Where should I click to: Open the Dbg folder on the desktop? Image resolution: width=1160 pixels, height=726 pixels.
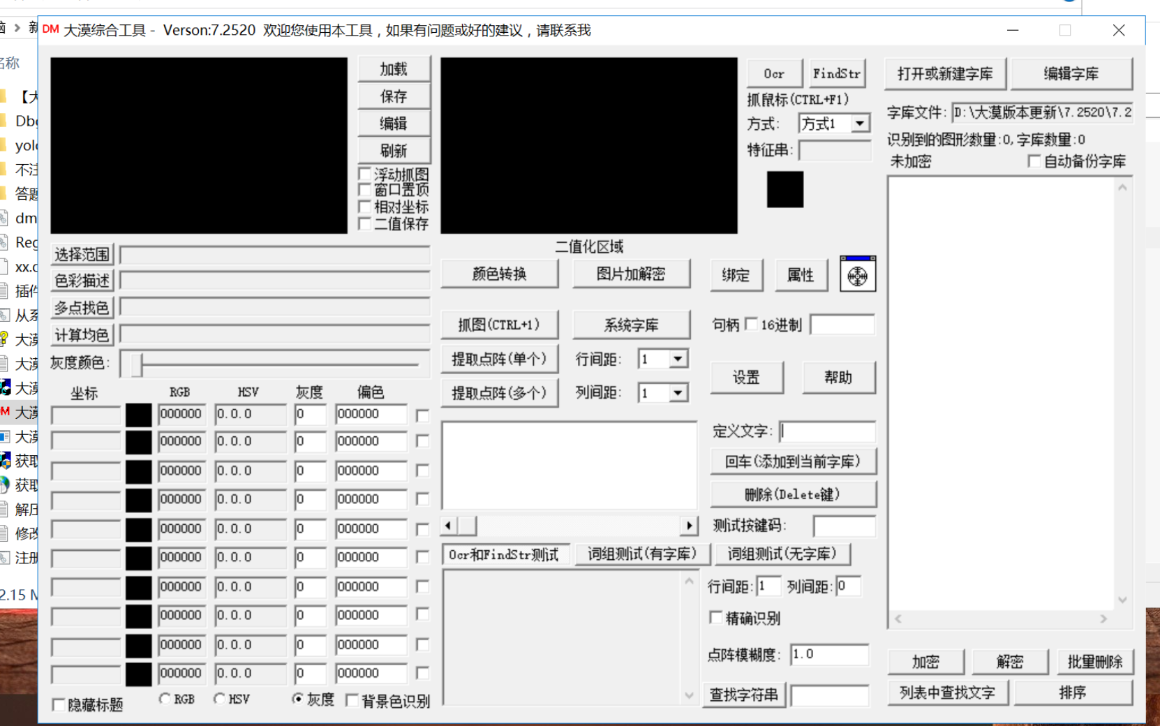(21, 121)
